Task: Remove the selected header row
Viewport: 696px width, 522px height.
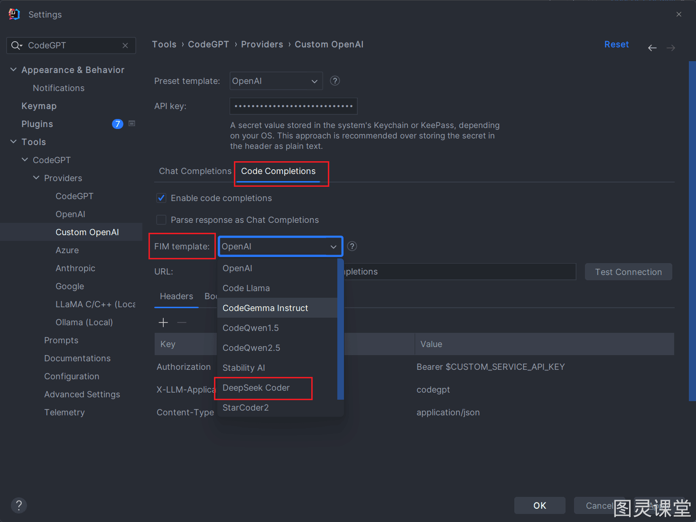Action: coord(182,322)
